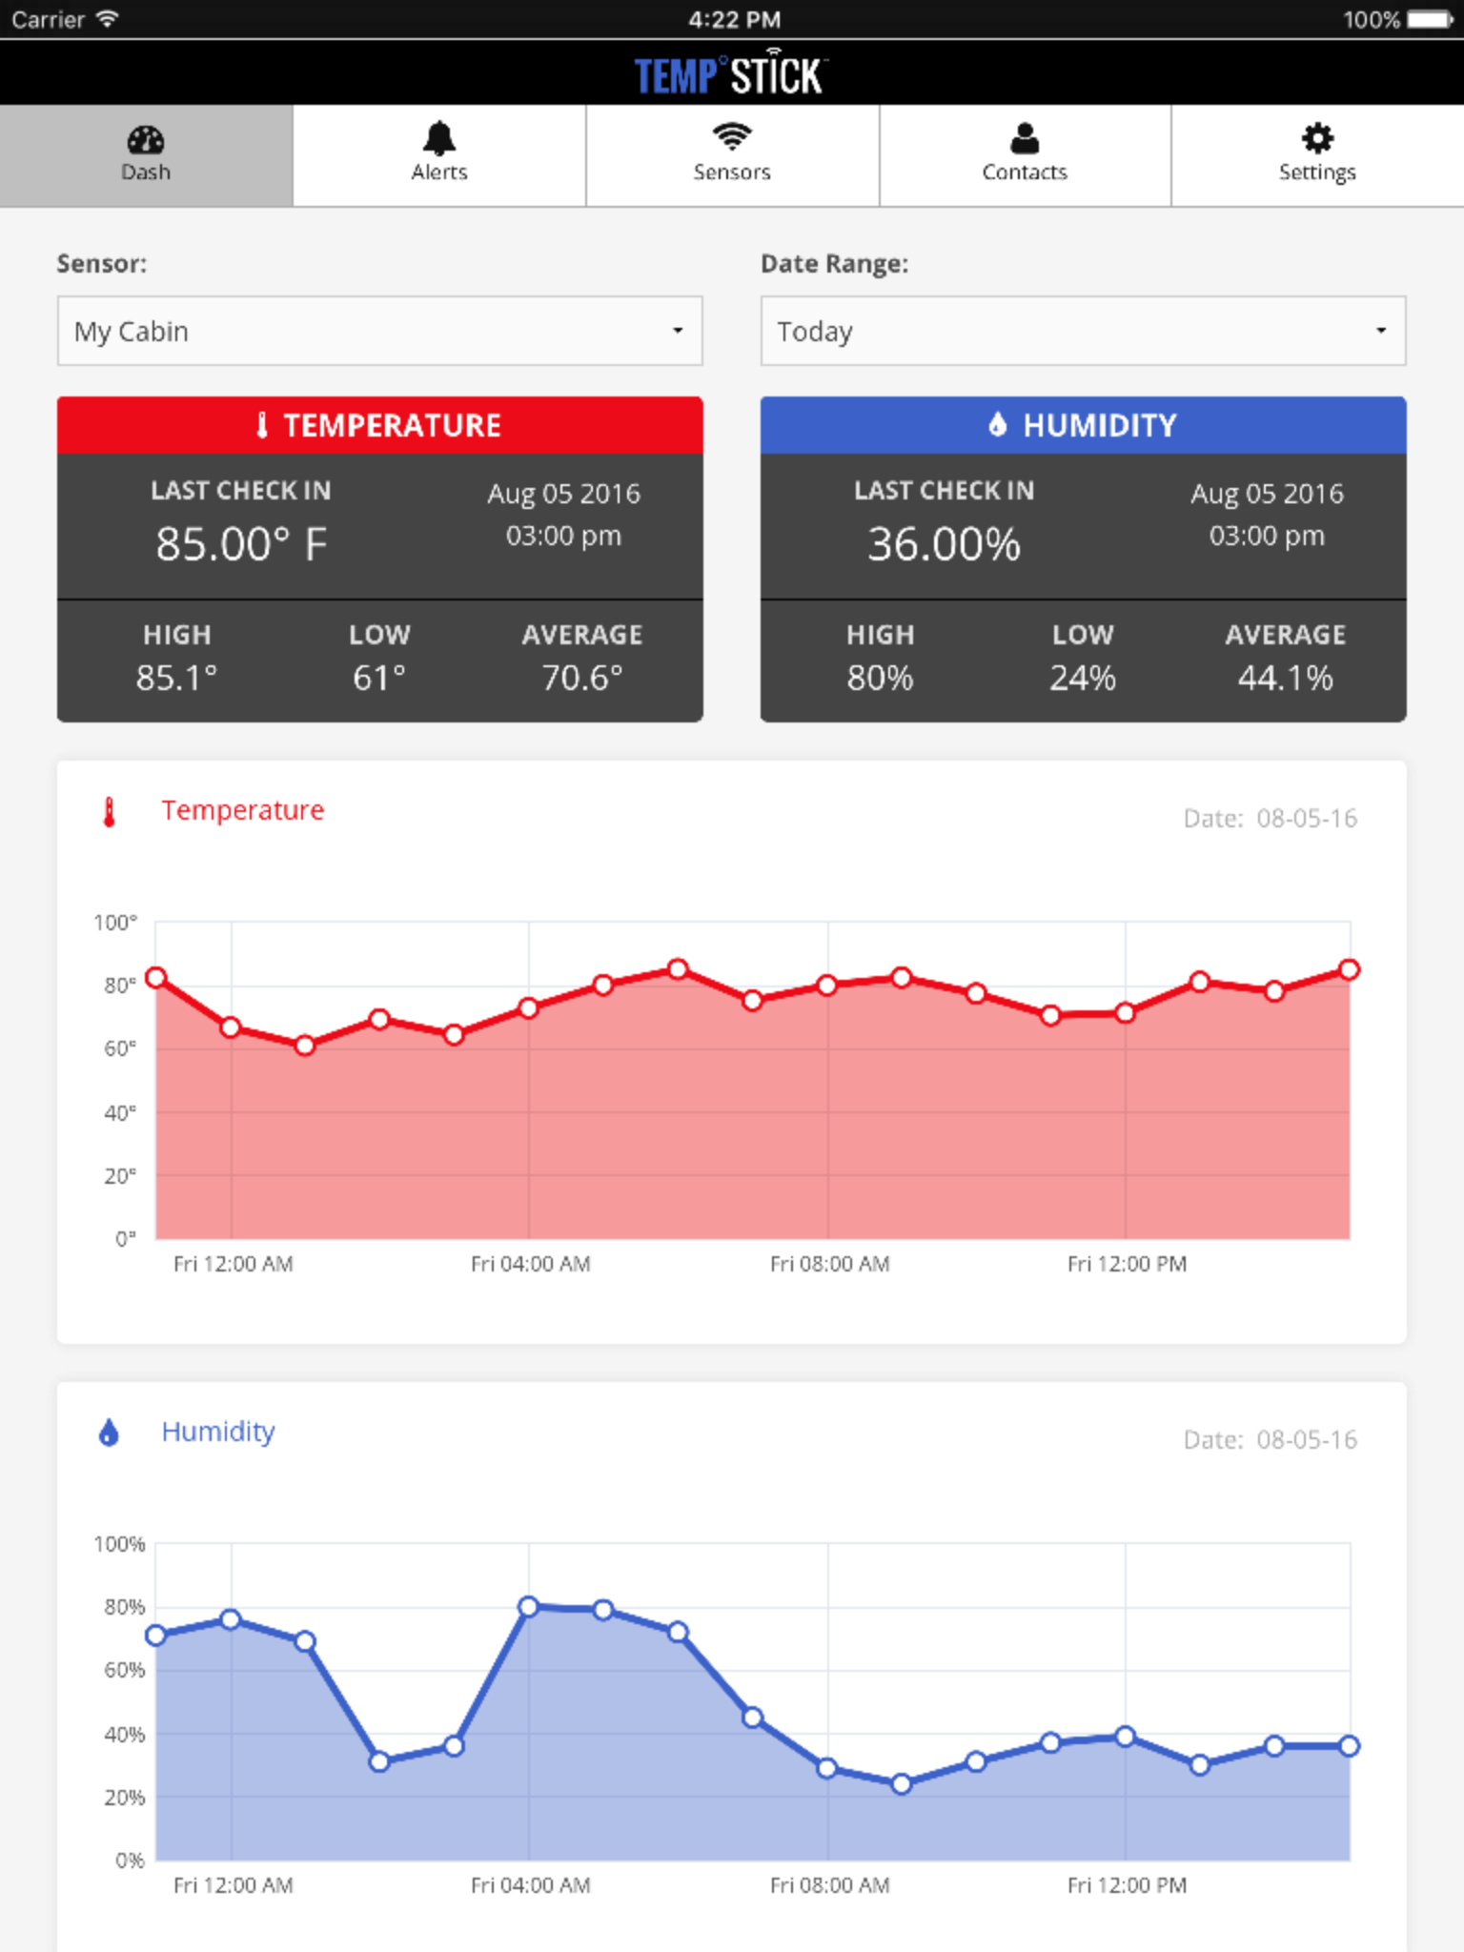Viewport: 1464px width, 1952px height.
Task: Tap Fri 12:00 PM label on humidity chart
Action: pyautogui.click(x=1127, y=1885)
